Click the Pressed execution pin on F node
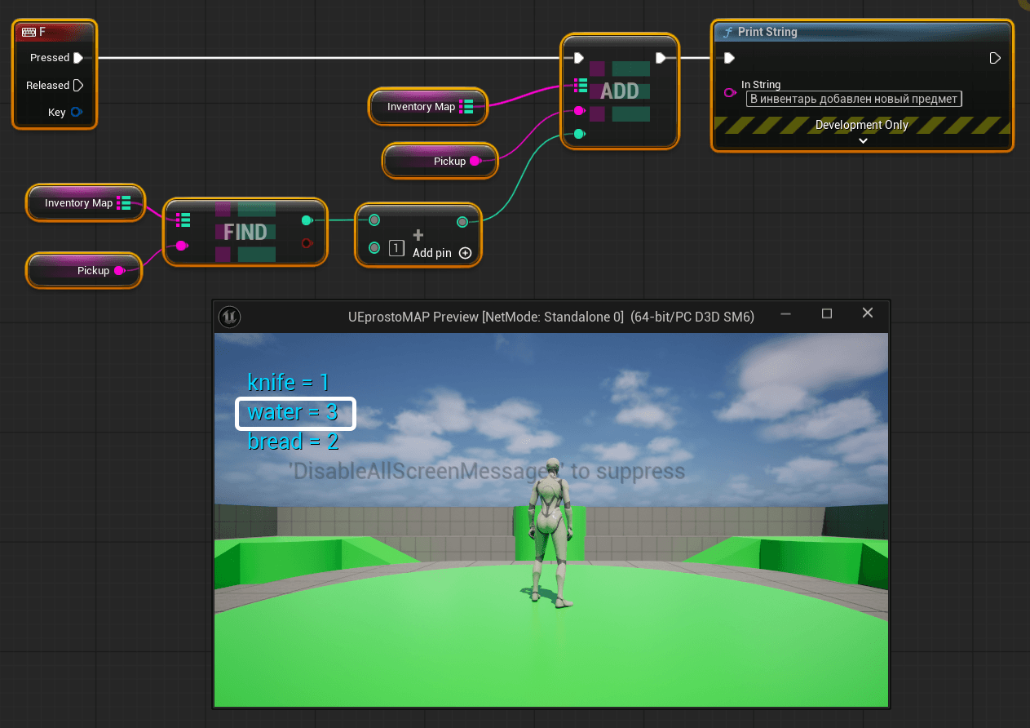The image size is (1030, 728). tap(78, 58)
